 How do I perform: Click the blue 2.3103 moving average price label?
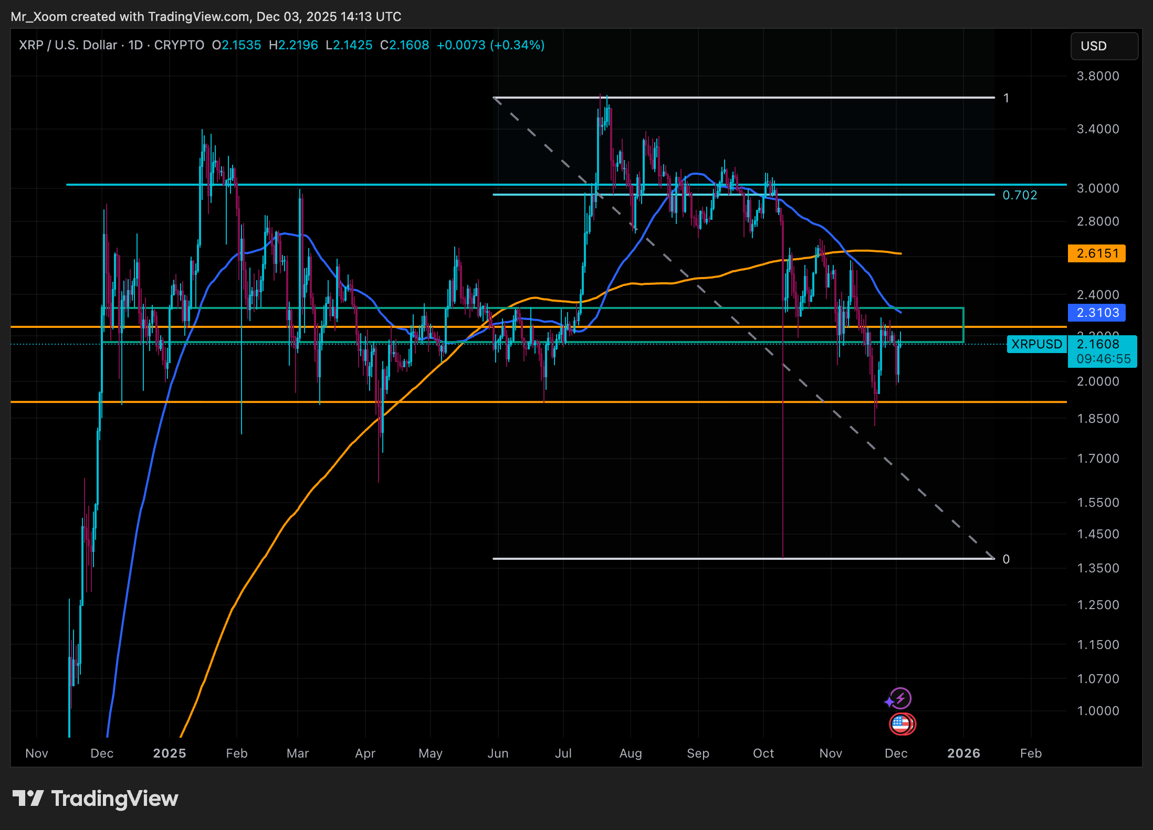tap(1096, 313)
